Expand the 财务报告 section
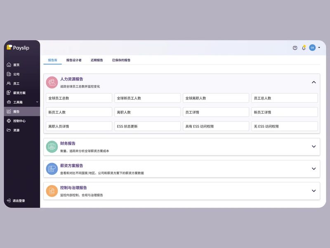The height and width of the screenshot is (248, 330). [313, 146]
